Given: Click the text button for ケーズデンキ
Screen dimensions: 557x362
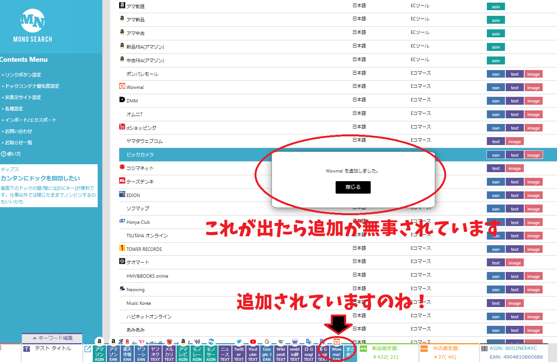Looking at the screenshot, I should coord(515,182).
